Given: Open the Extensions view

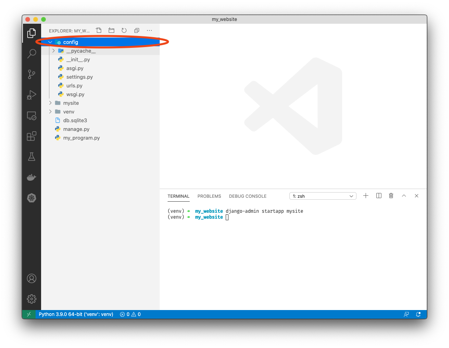Looking at the screenshot, I should 32,136.
